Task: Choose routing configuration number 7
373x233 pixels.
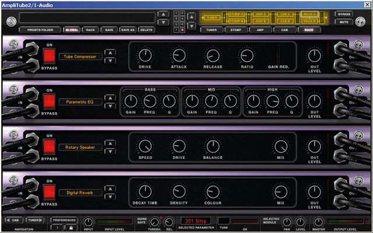Action: [x=176, y=30]
